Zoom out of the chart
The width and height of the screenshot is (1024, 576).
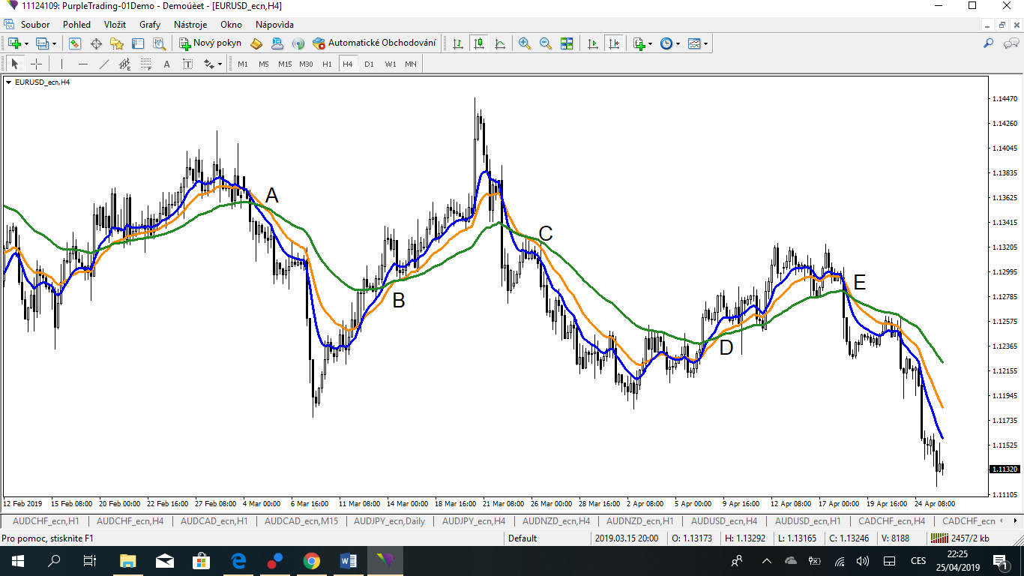point(546,43)
